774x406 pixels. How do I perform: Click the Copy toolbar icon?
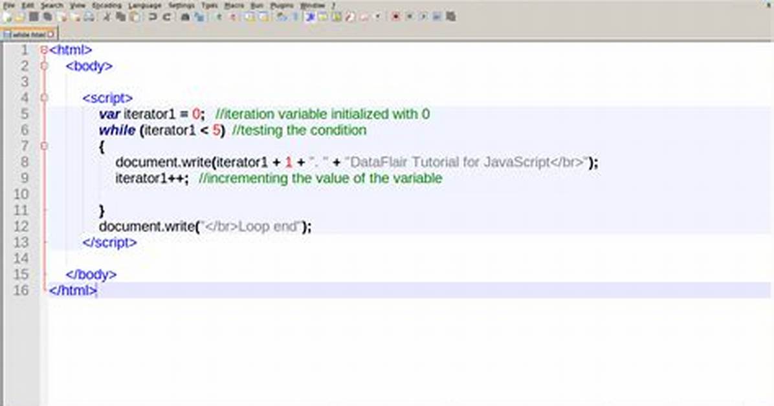pos(120,17)
